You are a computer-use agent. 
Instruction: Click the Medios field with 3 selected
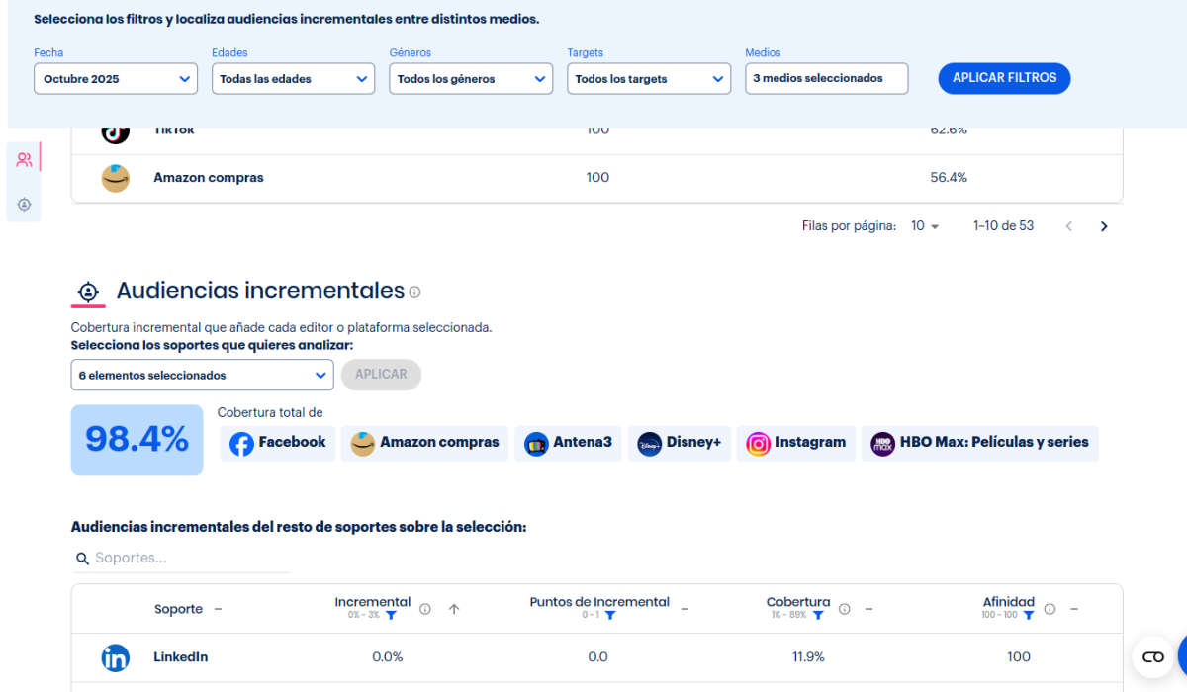(826, 79)
